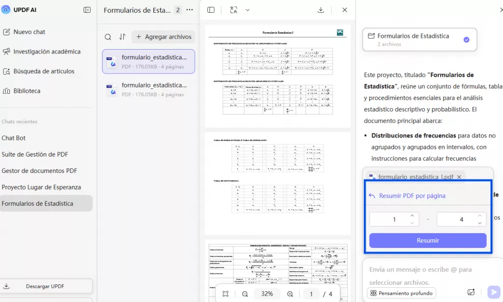Toggle Pensamiento profundo mode
This screenshot has width=503, height=302.
(x=401, y=293)
